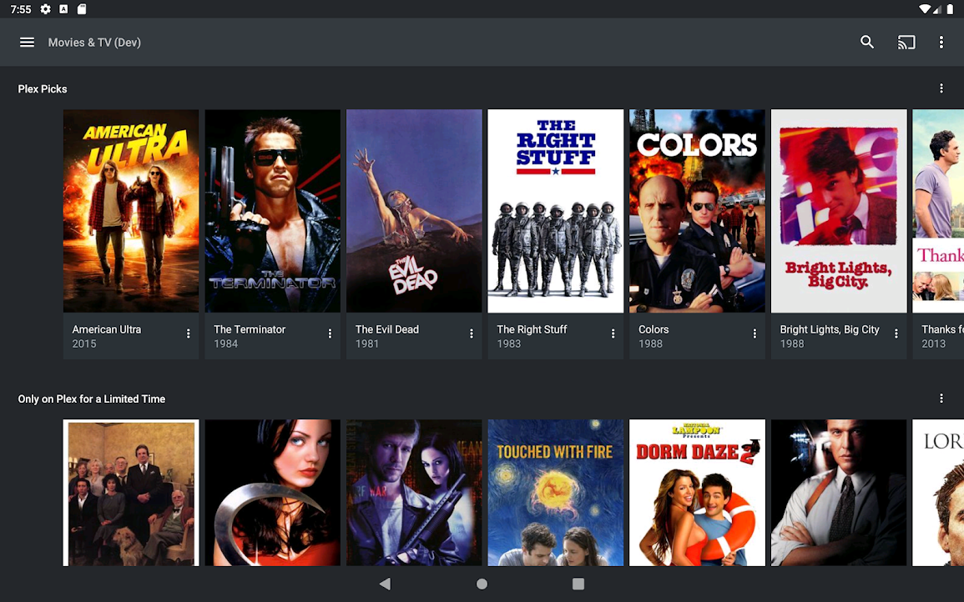
Task: Tap the 1981 year under The Evil Dead
Action: pyautogui.click(x=367, y=344)
